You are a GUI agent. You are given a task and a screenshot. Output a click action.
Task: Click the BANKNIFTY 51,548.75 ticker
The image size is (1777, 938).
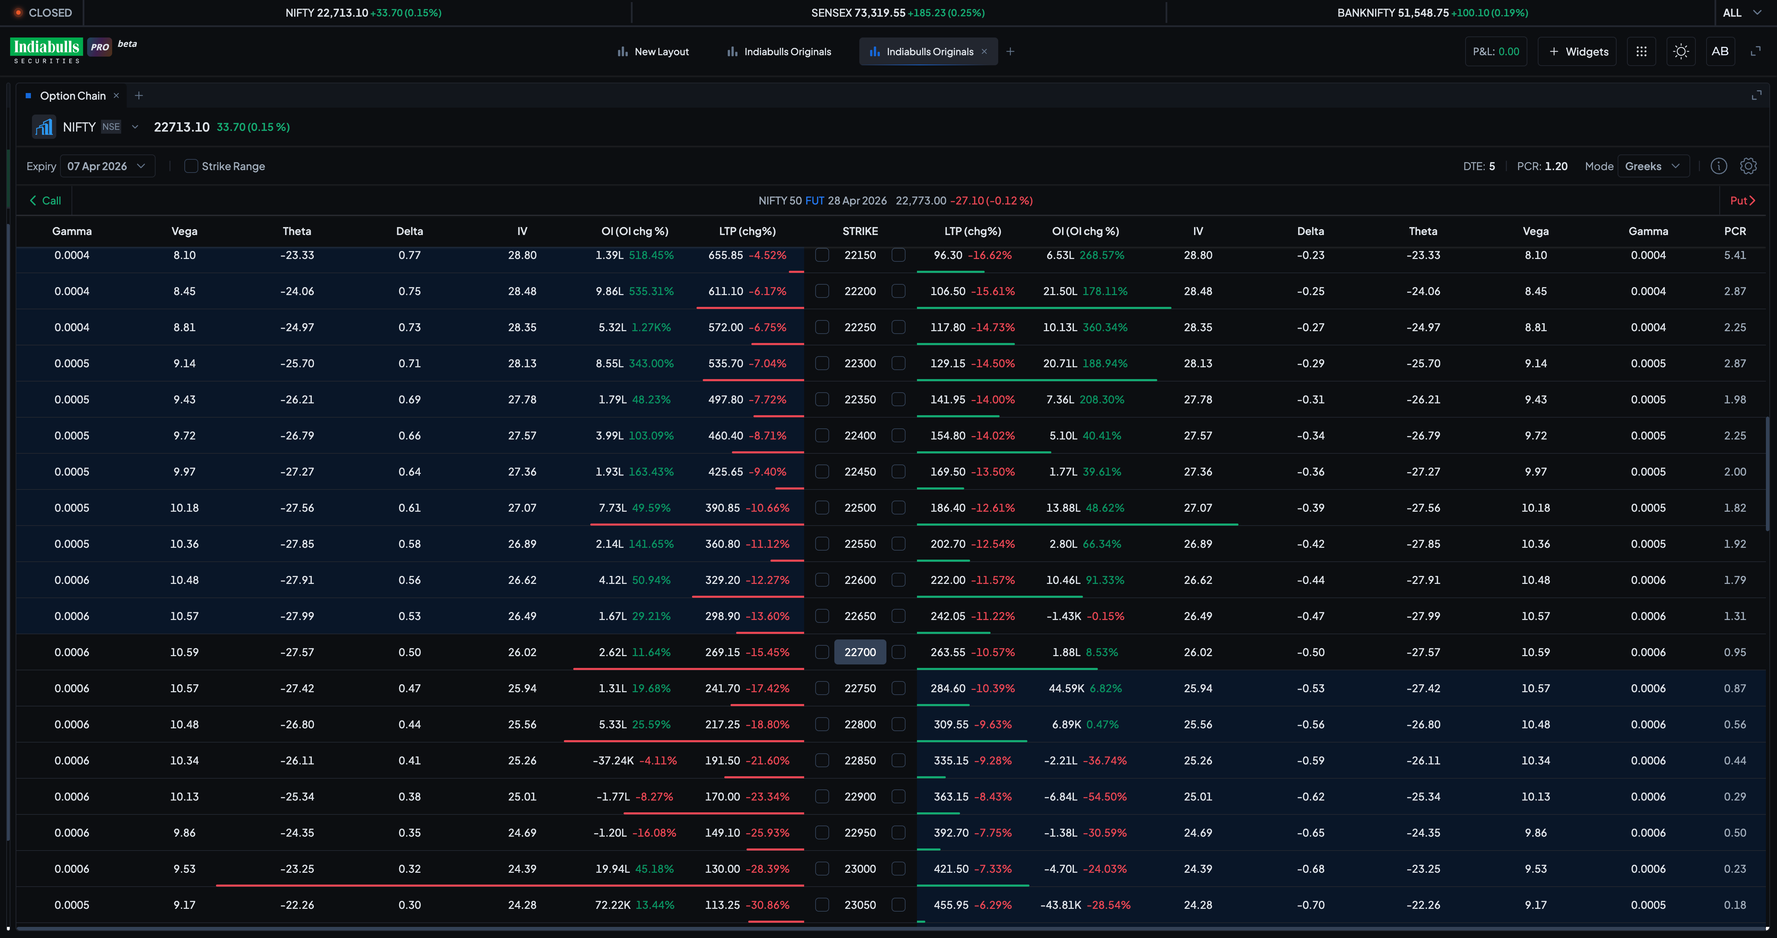point(1432,12)
